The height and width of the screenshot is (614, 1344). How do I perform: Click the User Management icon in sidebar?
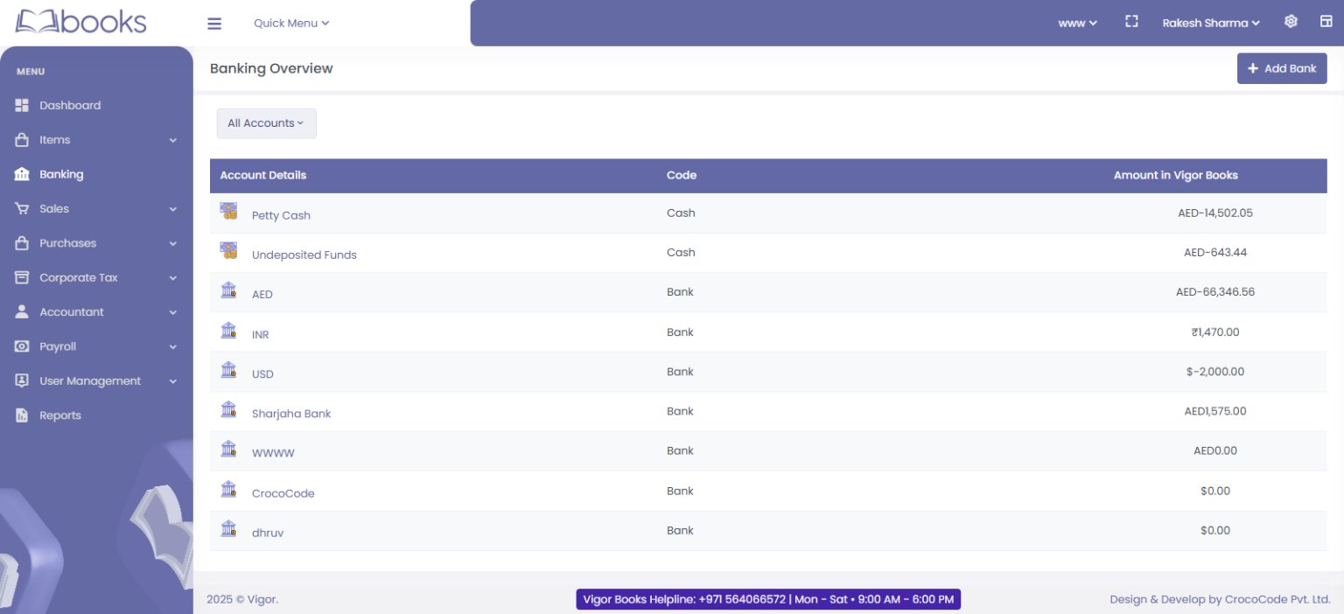tap(22, 381)
